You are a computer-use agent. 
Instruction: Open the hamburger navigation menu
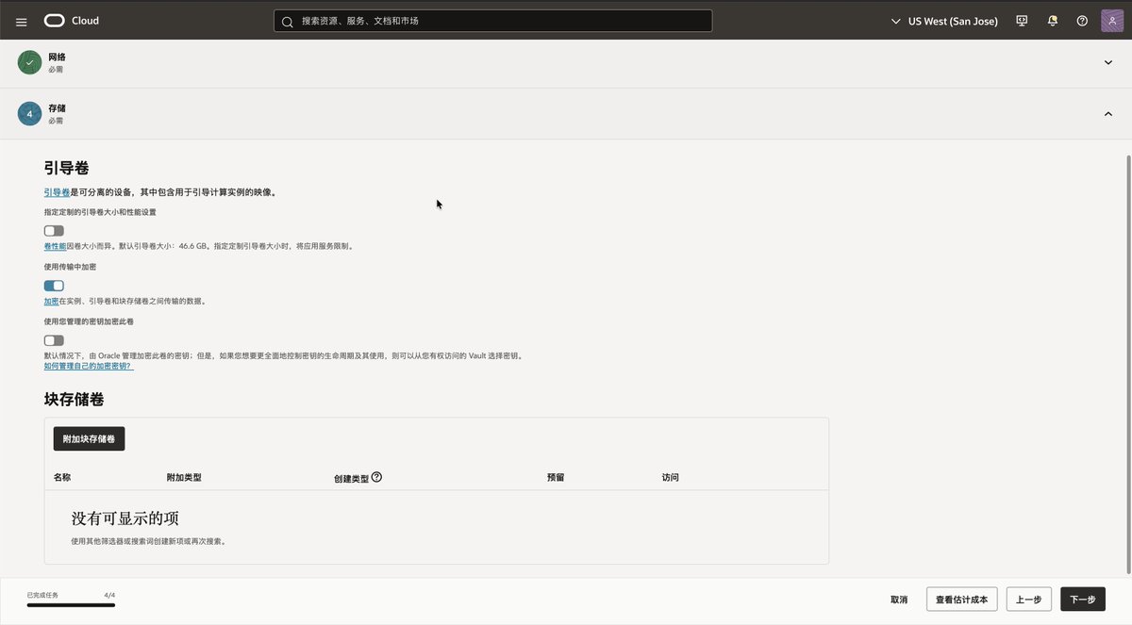(x=22, y=21)
